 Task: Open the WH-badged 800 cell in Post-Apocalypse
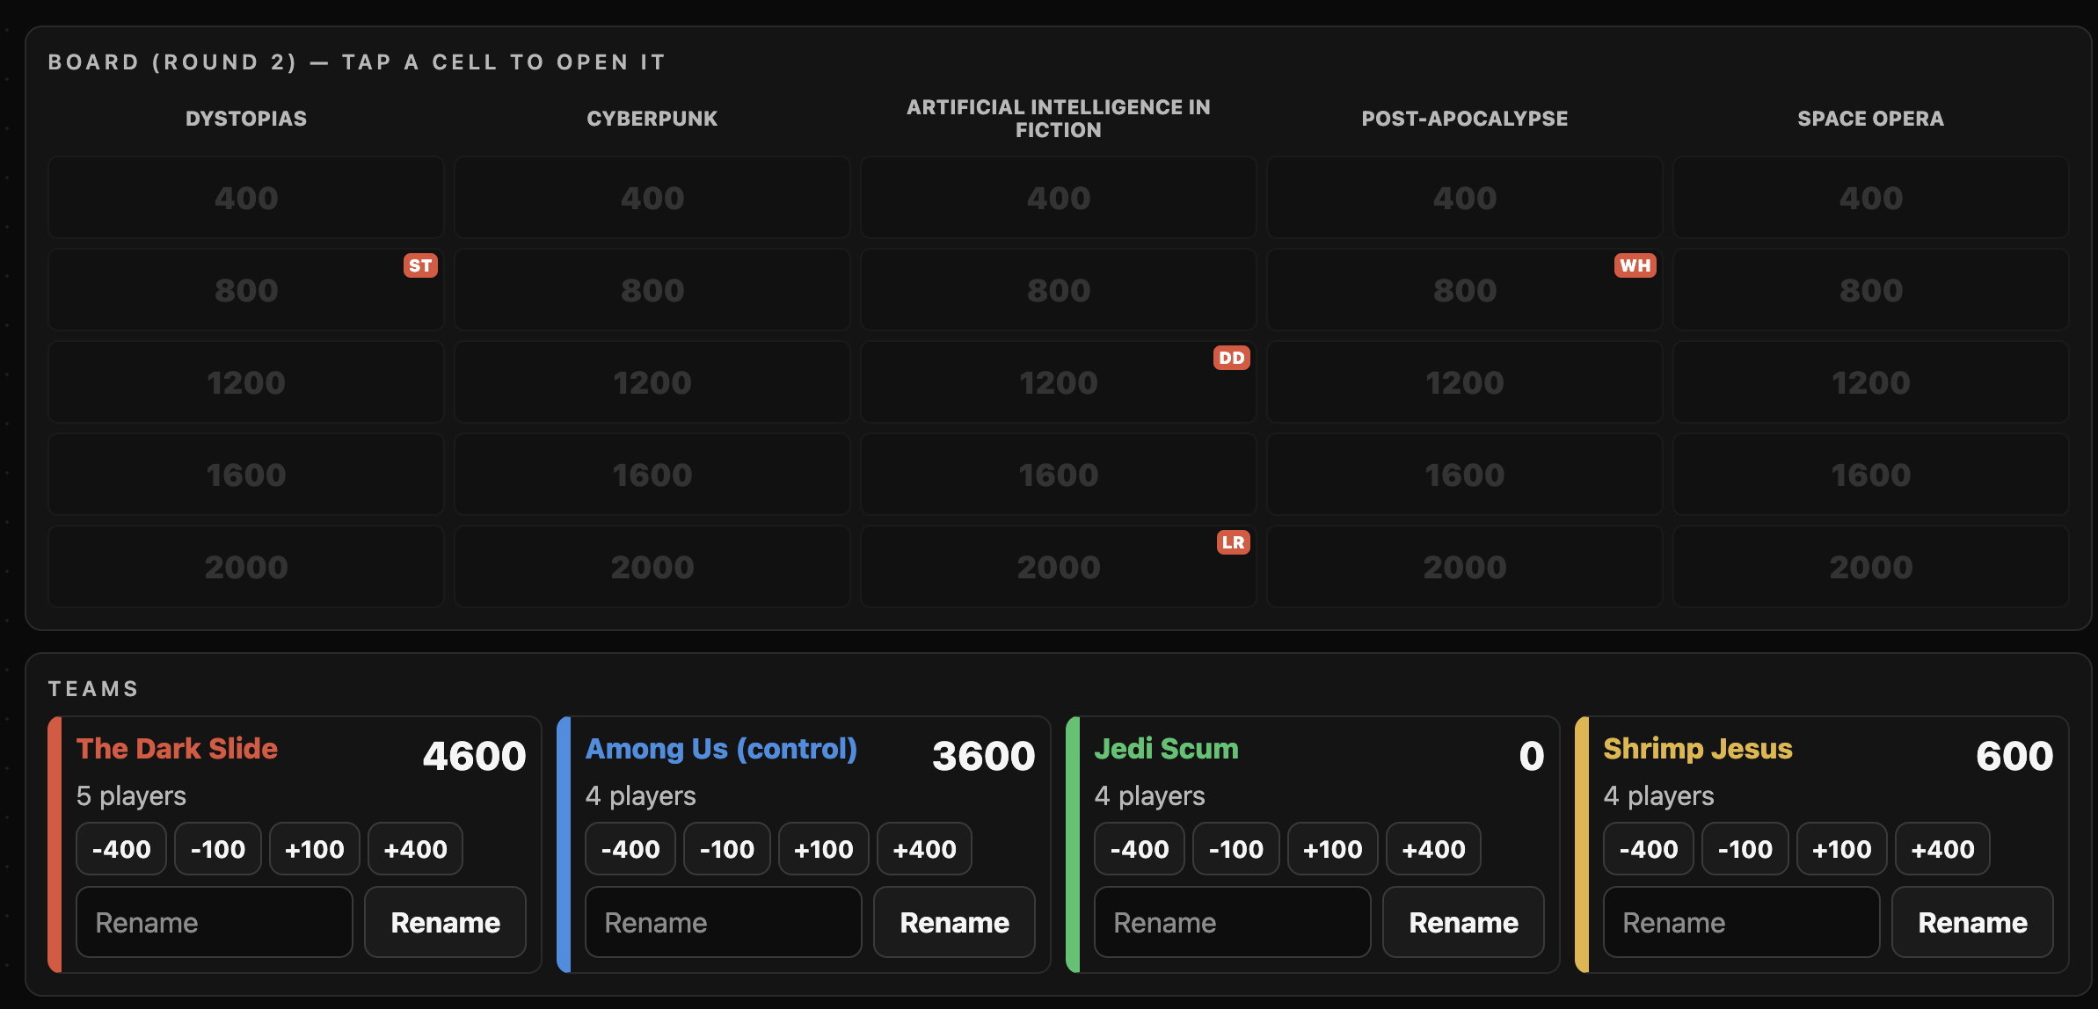click(x=1465, y=290)
